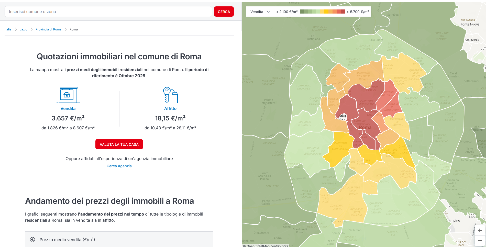The width and height of the screenshot is (486, 247).
Task: Zoom in on the map
Action: tap(480, 230)
